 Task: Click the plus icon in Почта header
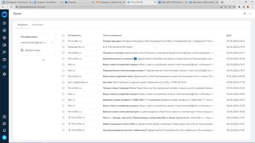click(244, 14)
